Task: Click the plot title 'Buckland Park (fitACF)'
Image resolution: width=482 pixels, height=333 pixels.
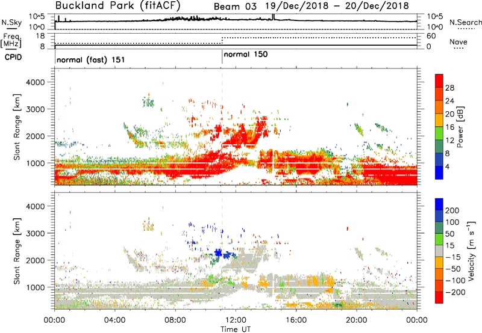Action: coord(118,6)
